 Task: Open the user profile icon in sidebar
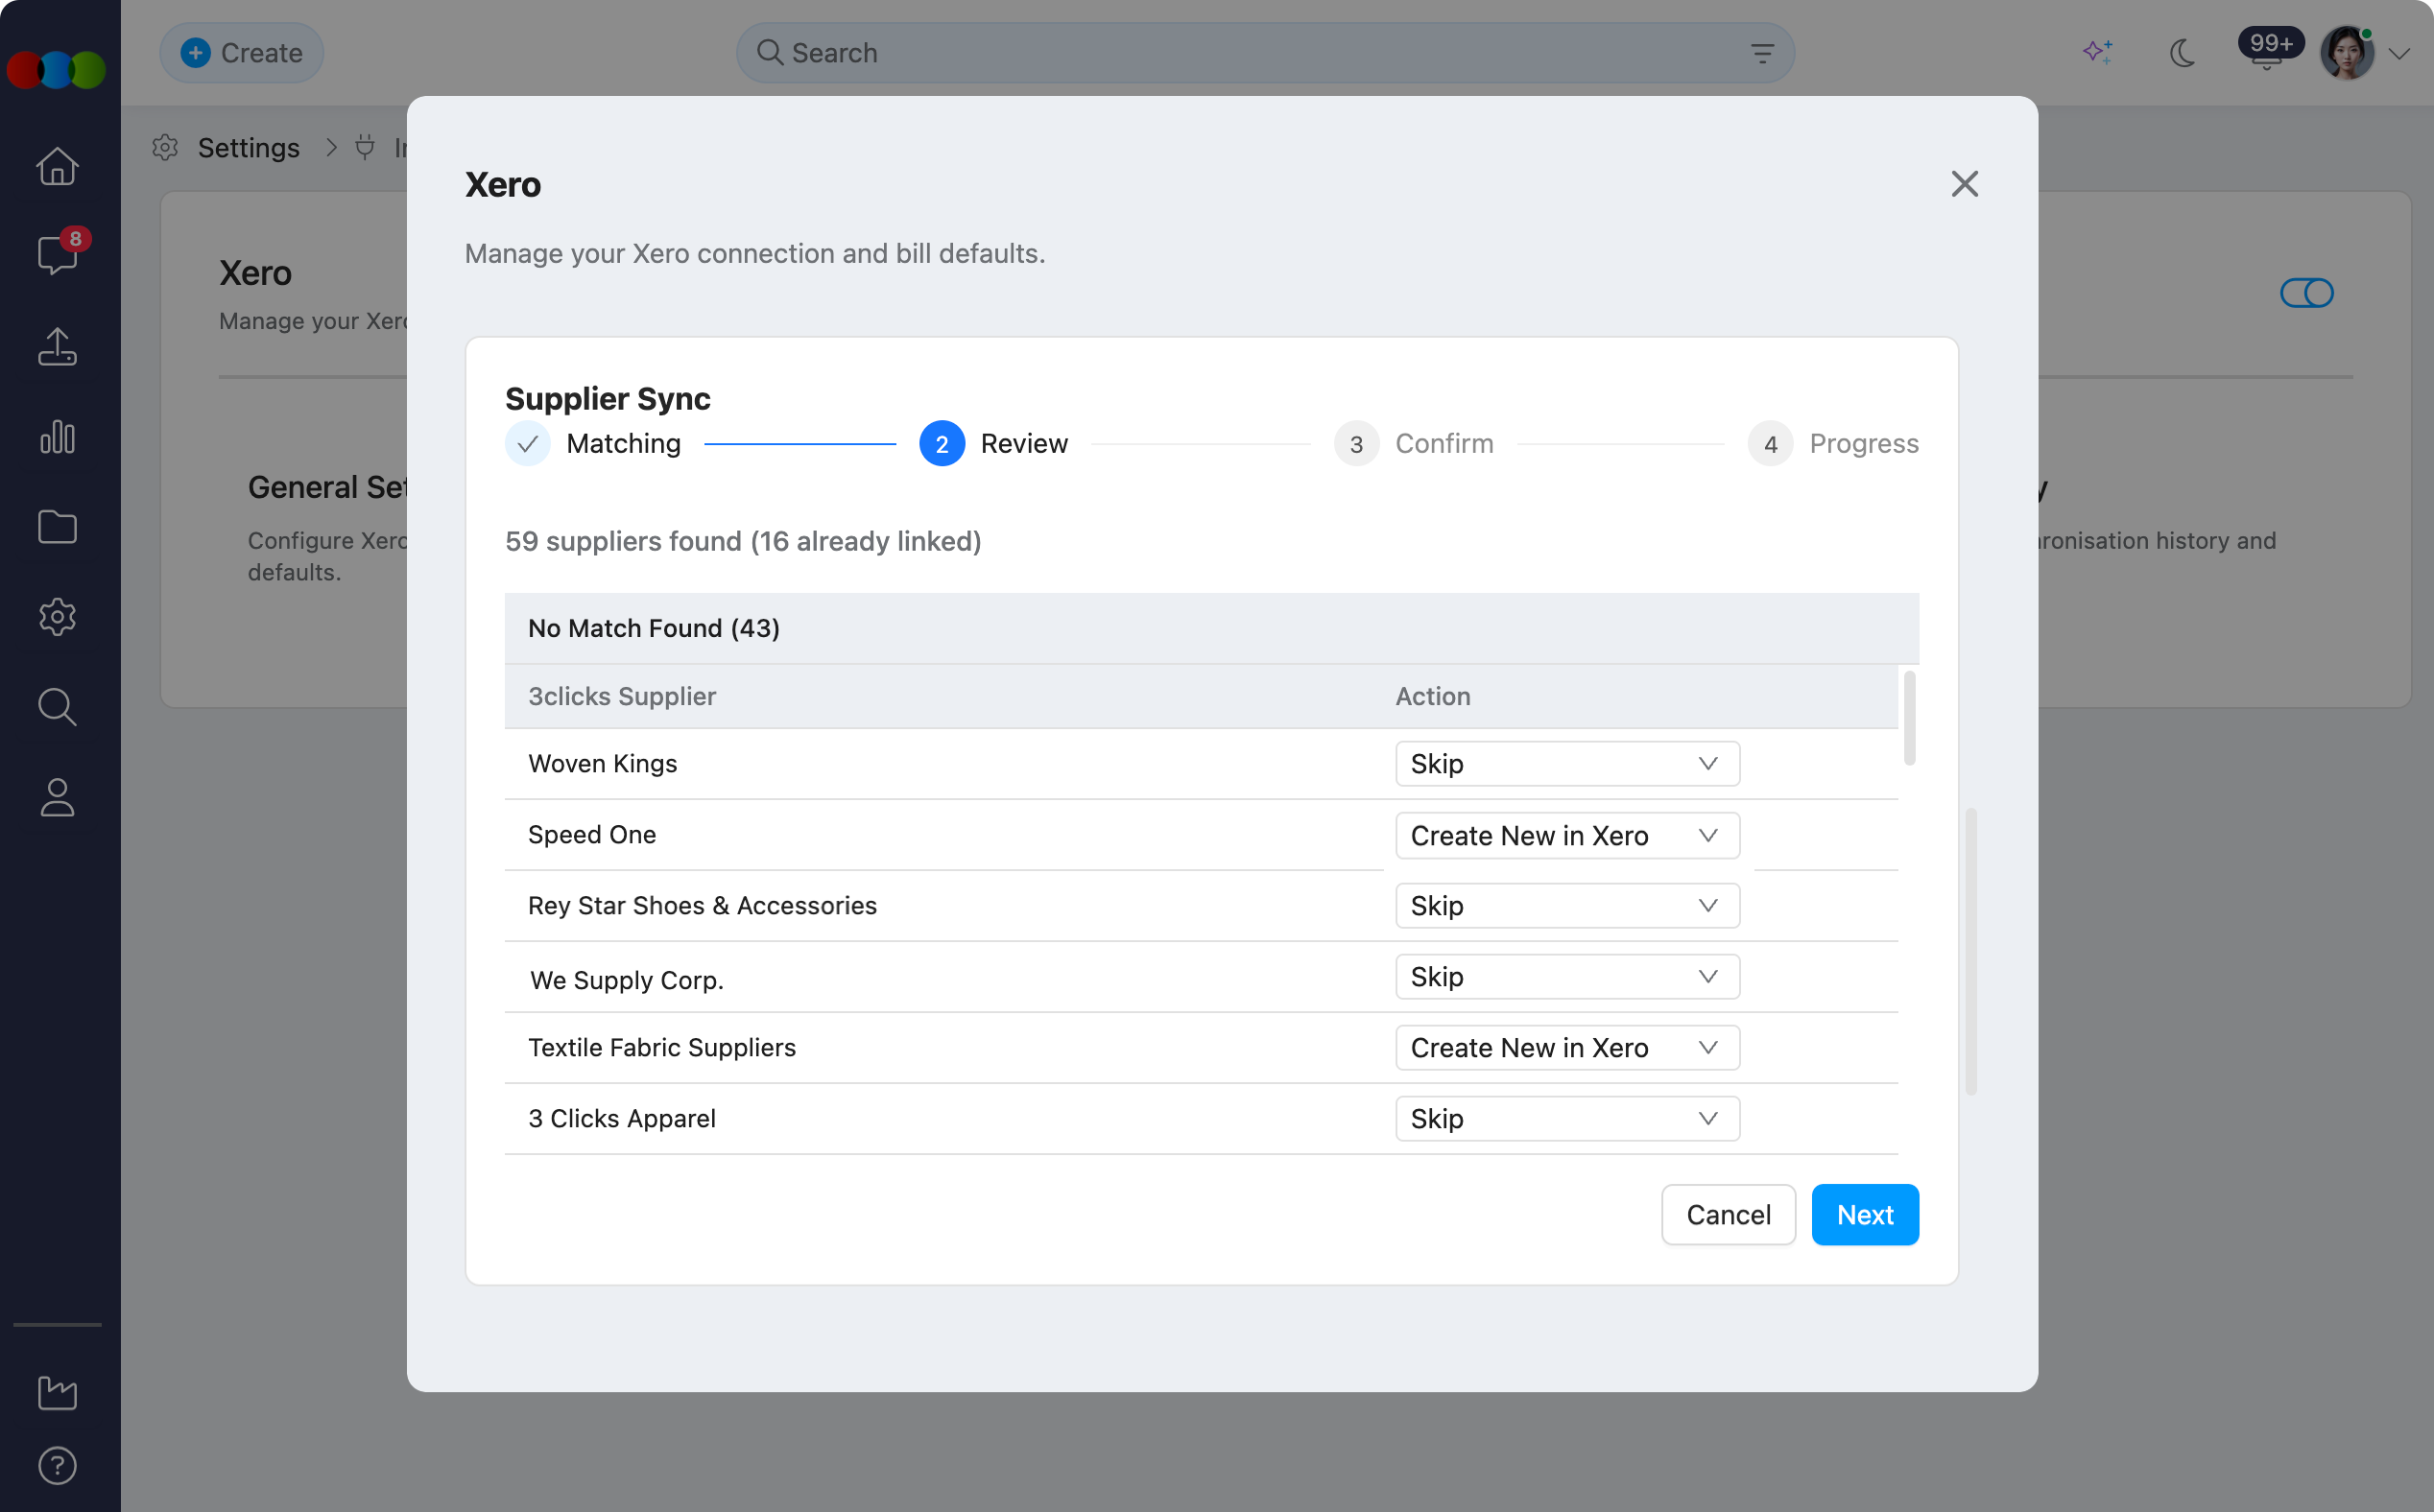[57, 797]
